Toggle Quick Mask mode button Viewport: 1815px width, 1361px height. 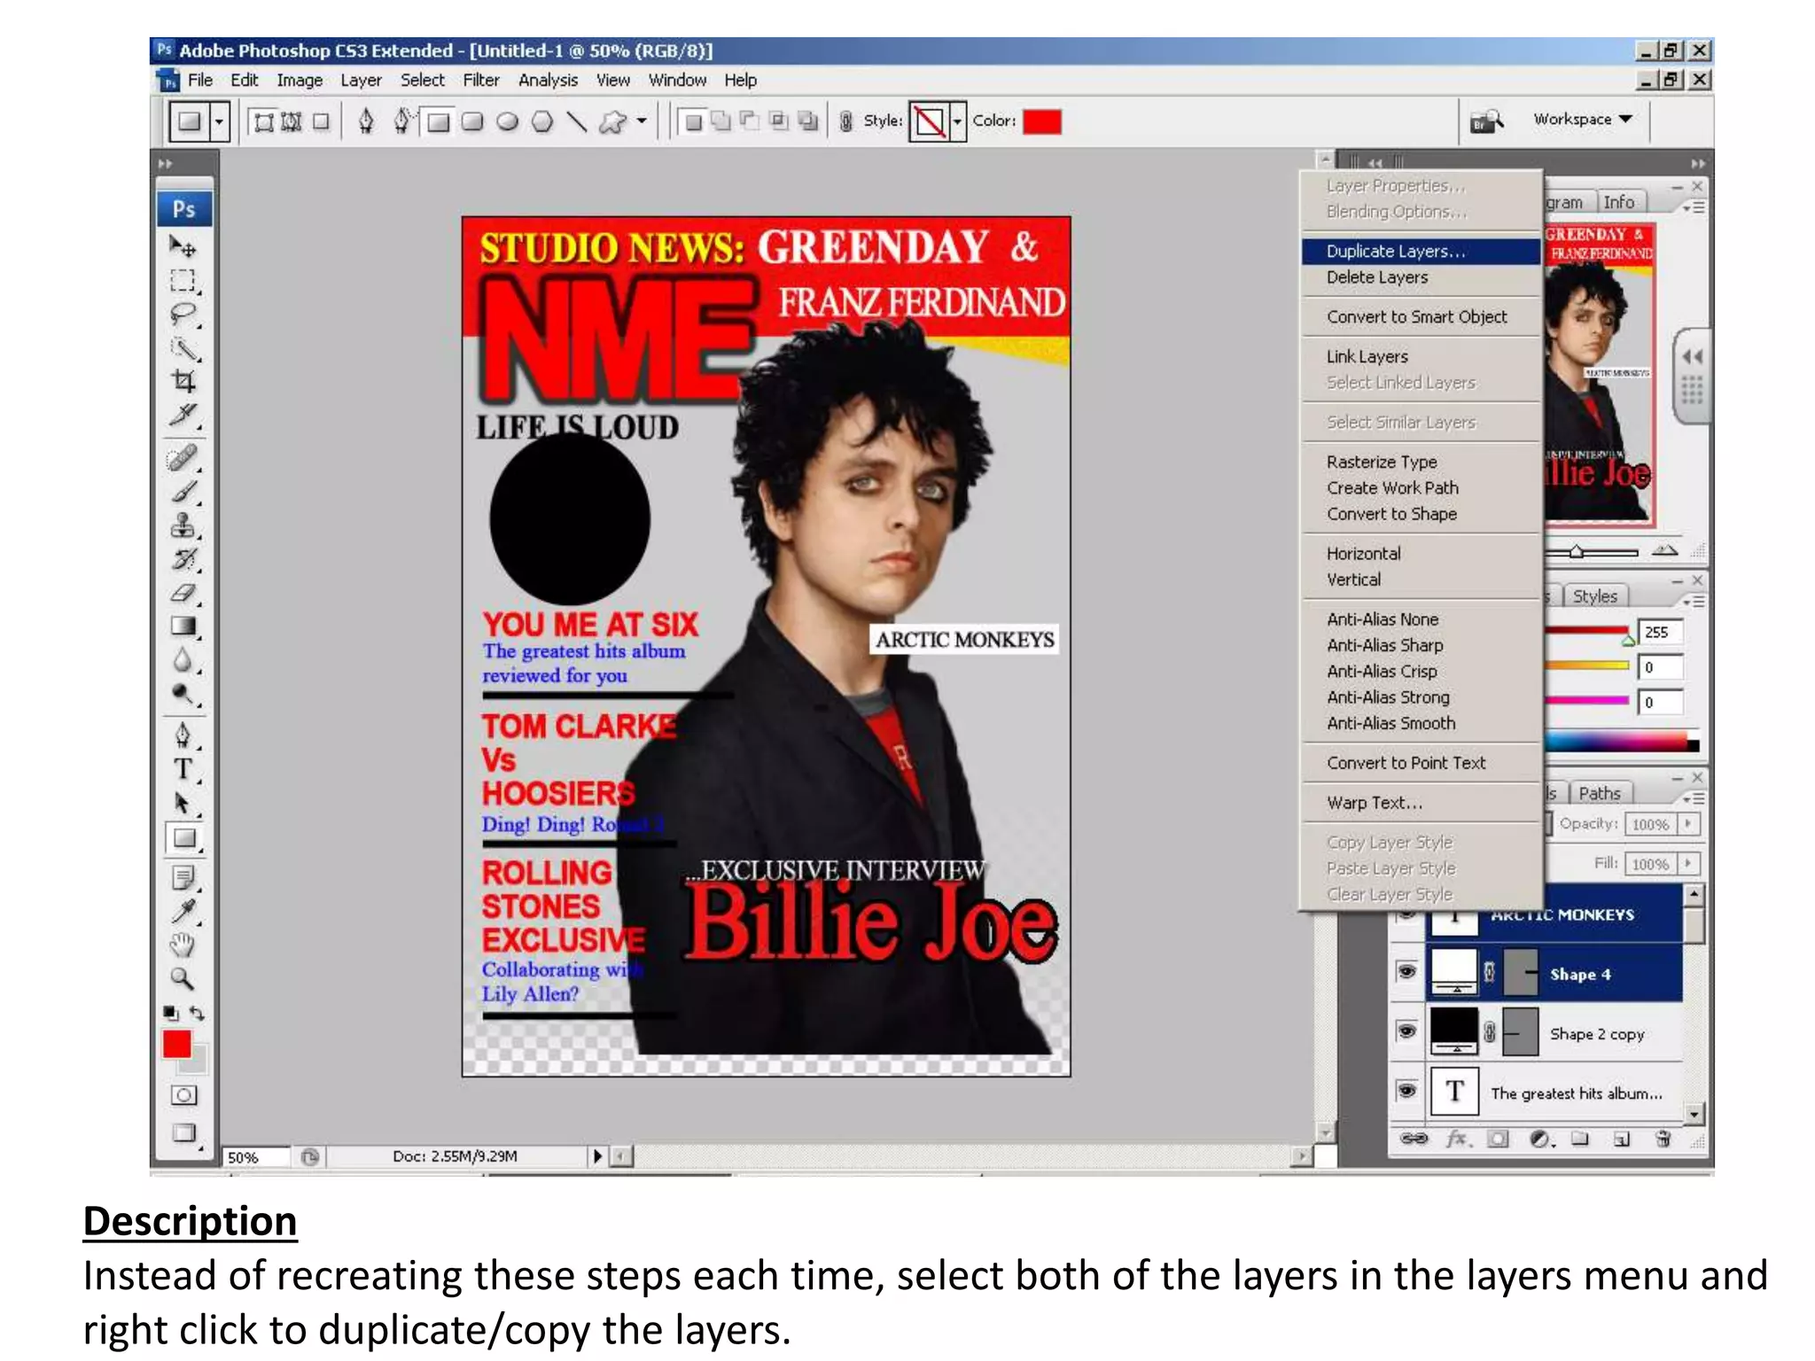183,1095
